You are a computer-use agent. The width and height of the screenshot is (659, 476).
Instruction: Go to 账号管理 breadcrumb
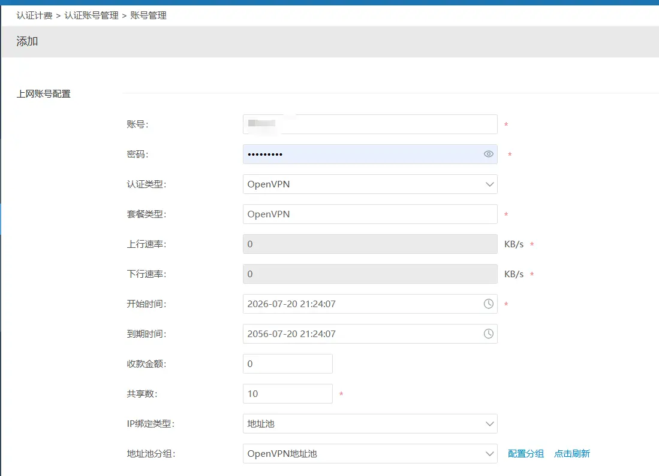coord(148,16)
